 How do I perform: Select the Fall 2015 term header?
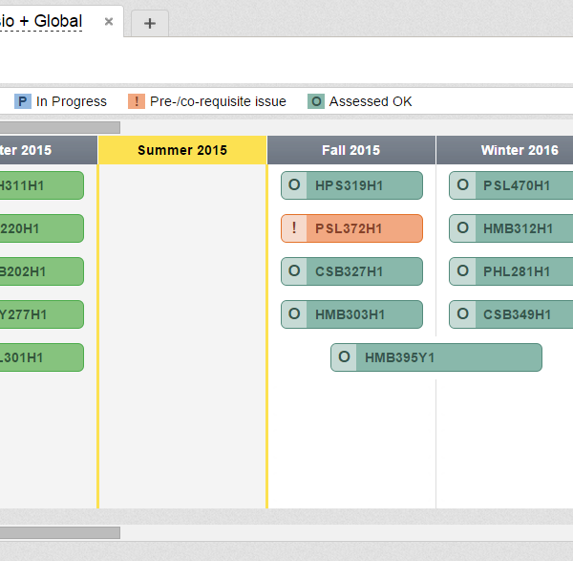(350, 150)
